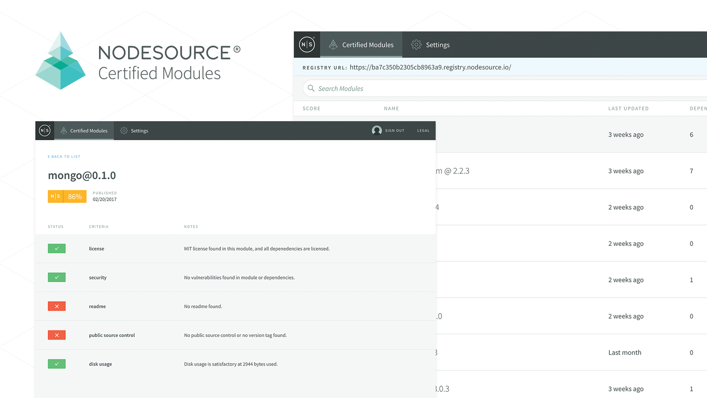The width and height of the screenshot is (707, 398).
Task: Click the NodeSource pyramid logo
Action: coord(61,61)
